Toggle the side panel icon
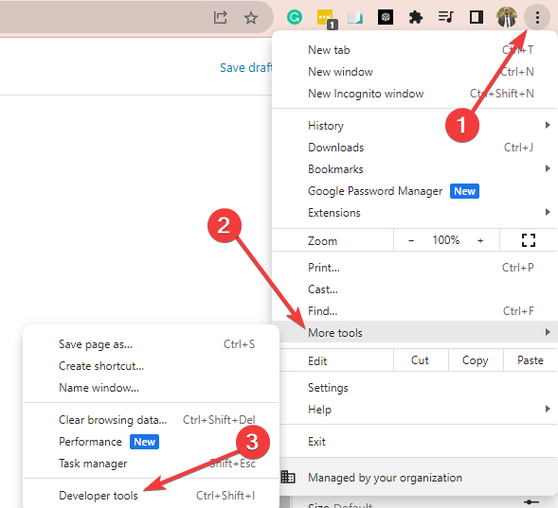The image size is (558, 508). click(477, 17)
